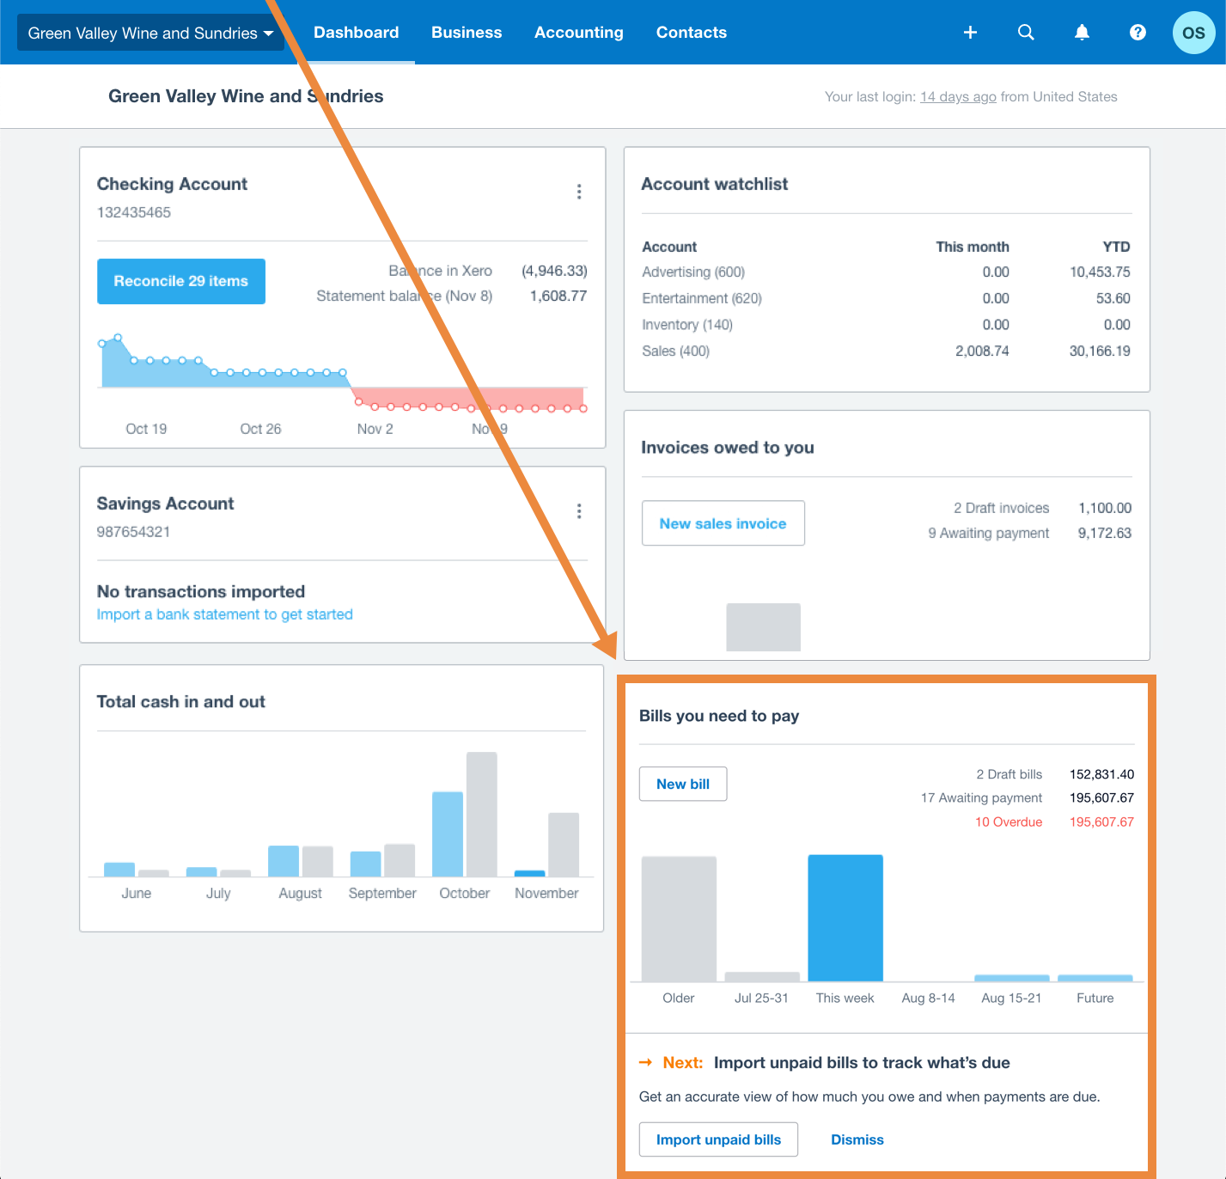Open Invoices owed to you heading

pos(728,448)
